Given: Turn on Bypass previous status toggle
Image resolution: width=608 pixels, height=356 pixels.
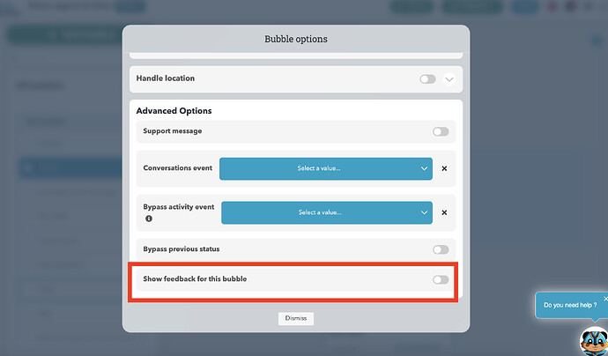Looking at the screenshot, I should coord(440,250).
